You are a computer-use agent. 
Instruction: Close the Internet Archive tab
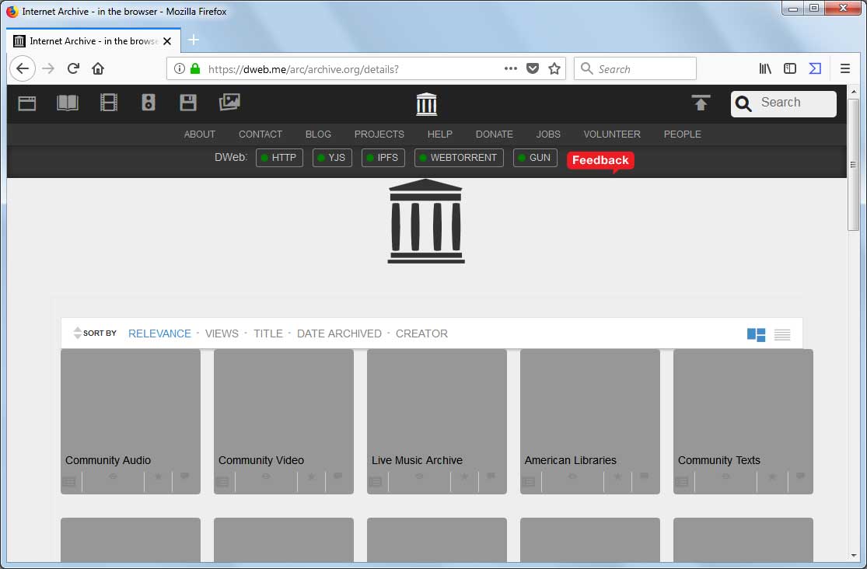point(167,41)
